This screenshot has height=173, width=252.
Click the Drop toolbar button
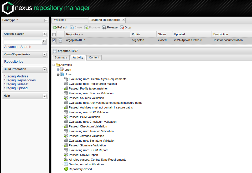pyautogui.click(x=126, y=27)
